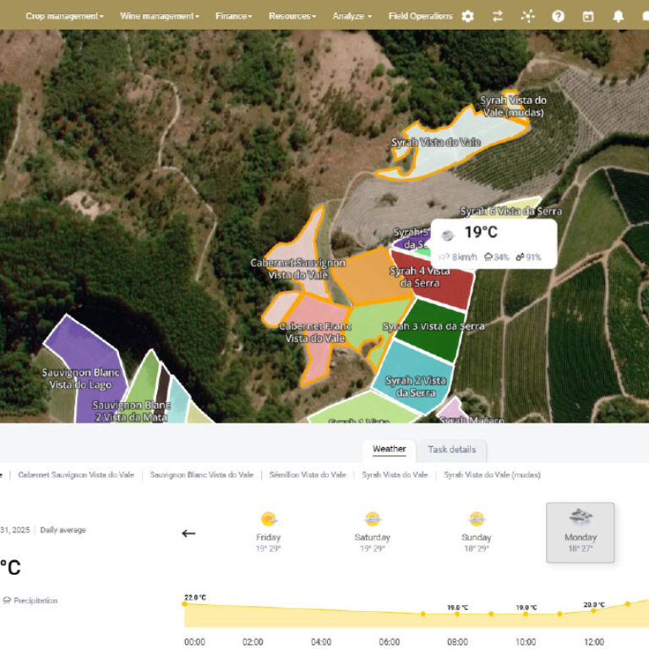Click the Syrah 6 Vista da Serra plot label
The width and height of the screenshot is (649, 649).
[x=511, y=211]
